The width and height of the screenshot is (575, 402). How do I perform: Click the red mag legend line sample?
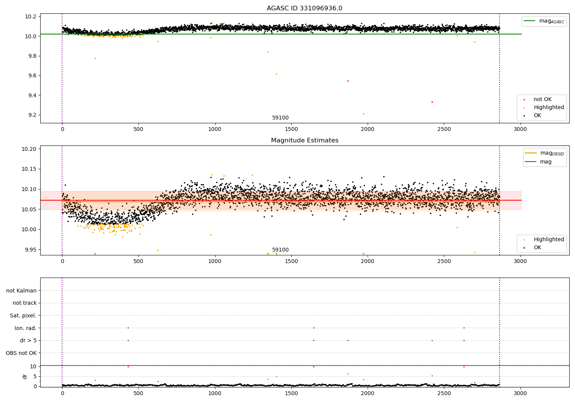531,162
